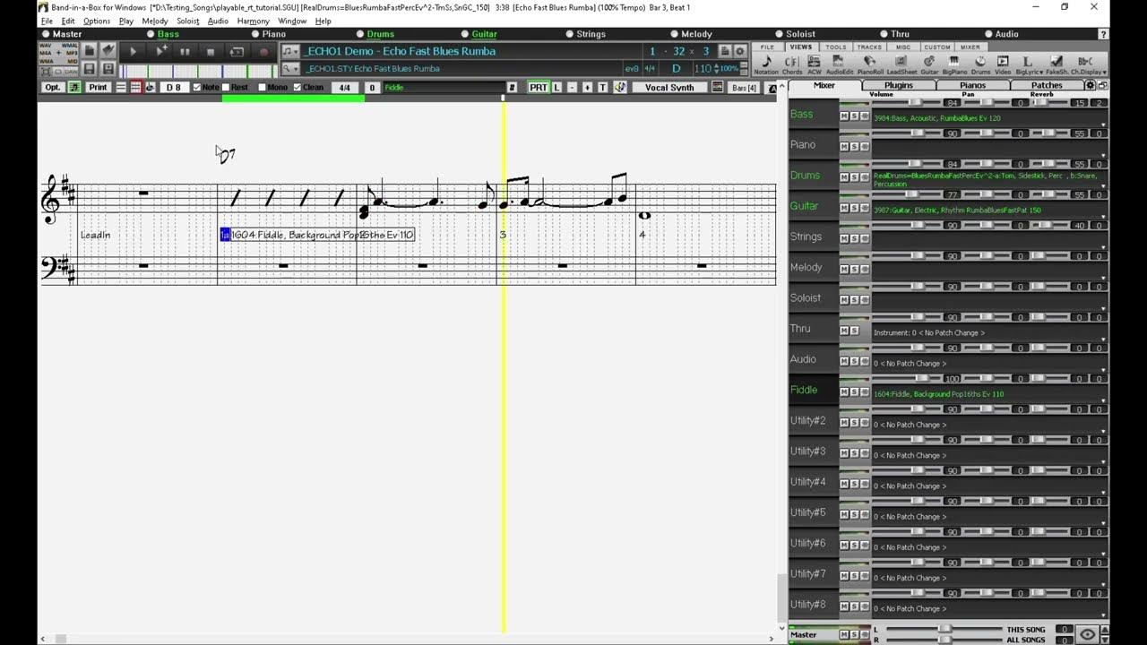Screen dimensions: 1147x645
Task: Start song playback with Play button
Action: point(133,52)
